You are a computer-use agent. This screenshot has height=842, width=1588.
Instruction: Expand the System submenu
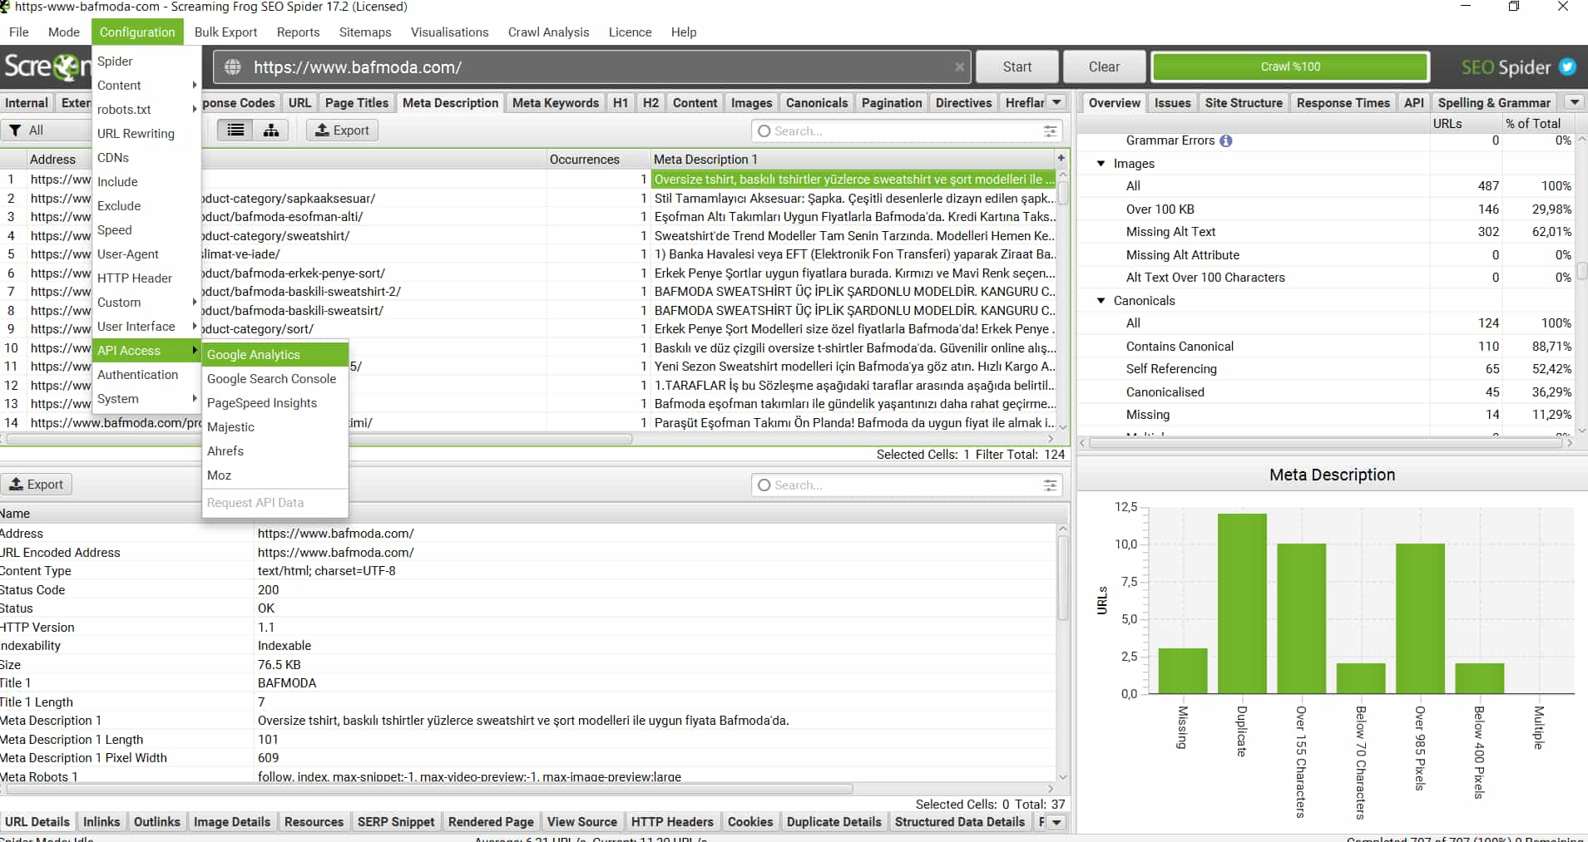[x=146, y=399]
